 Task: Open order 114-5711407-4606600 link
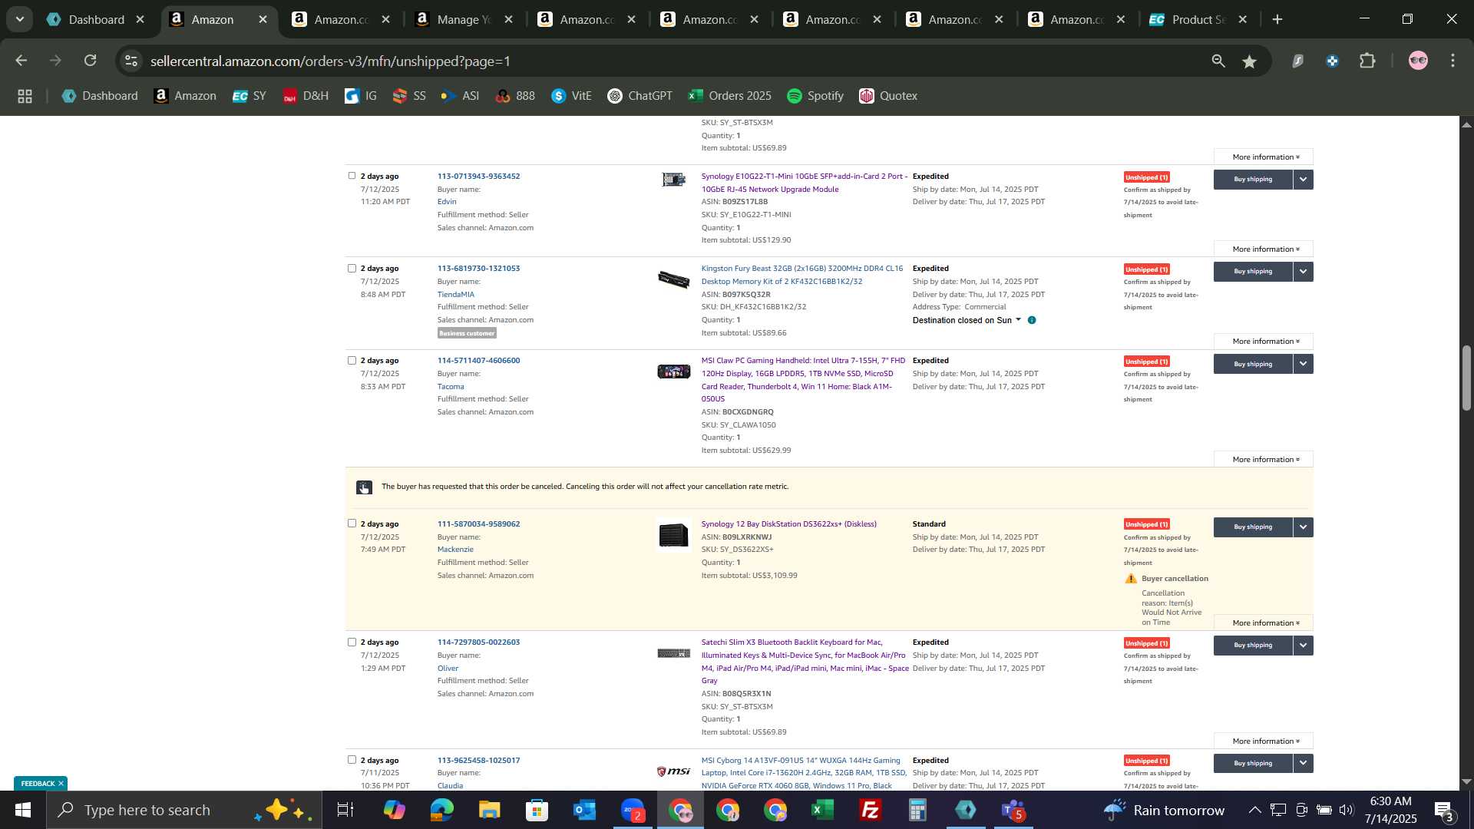pyautogui.click(x=478, y=361)
